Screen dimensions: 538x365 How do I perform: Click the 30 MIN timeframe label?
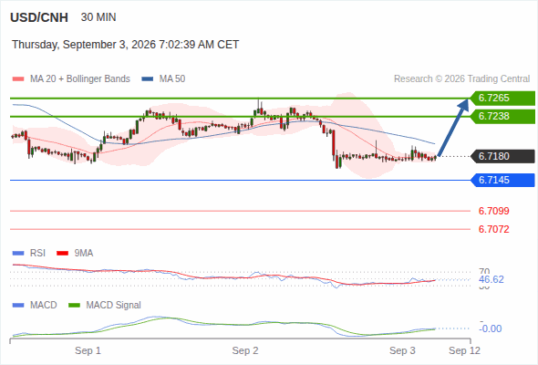pyautogui.click(x=98, y=17)
